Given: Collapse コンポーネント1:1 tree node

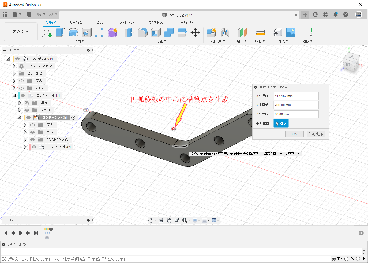Looking at the screenshot, I should point(14,96).
